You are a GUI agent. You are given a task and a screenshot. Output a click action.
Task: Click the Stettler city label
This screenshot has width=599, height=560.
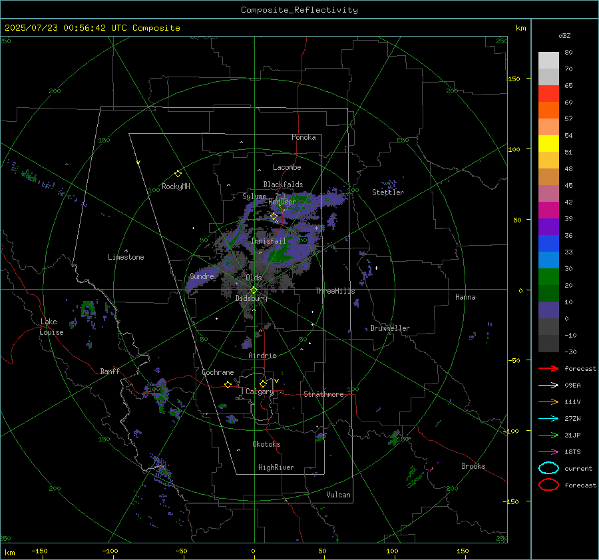388,192
